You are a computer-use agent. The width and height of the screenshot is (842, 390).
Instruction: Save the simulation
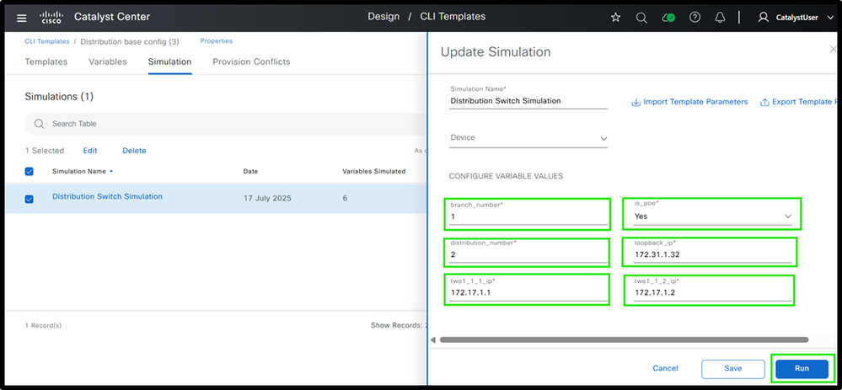pos(733,369)
